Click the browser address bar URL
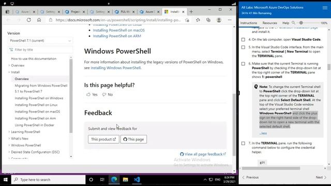 coord(118,20)
